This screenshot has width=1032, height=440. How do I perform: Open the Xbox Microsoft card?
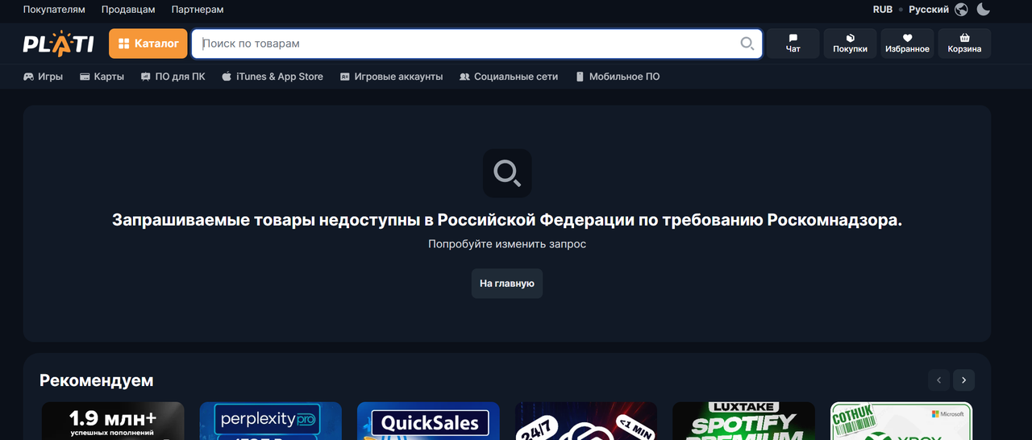(x=901, y=421)
